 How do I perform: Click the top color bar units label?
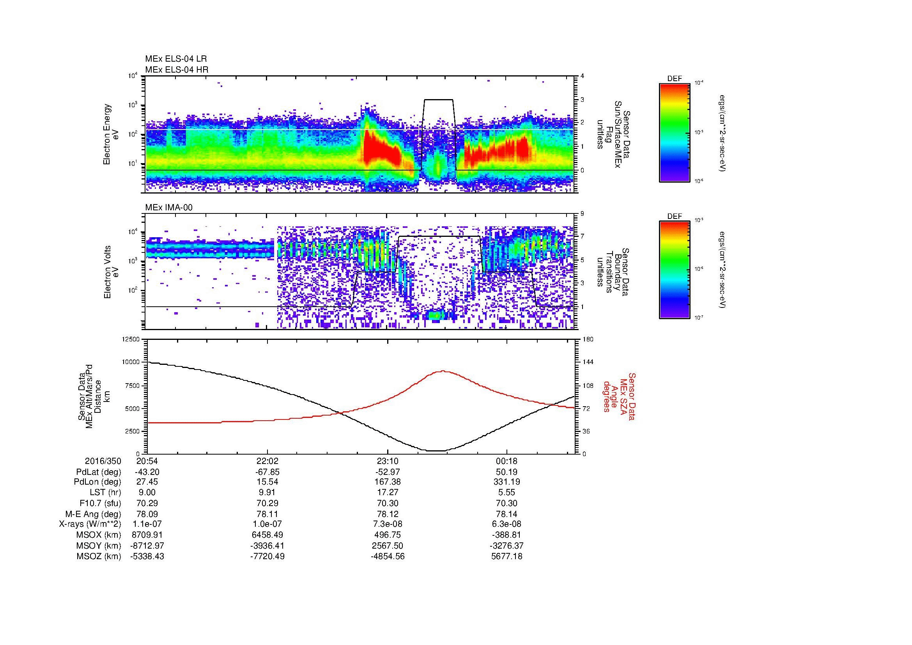click(x=722, y=133)
